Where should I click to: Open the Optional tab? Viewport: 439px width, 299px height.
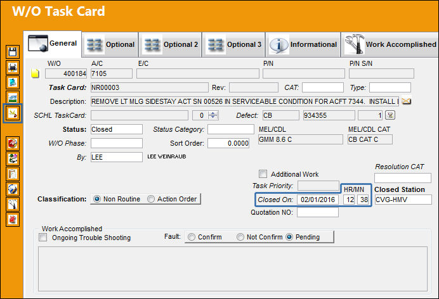pos(110,45)
